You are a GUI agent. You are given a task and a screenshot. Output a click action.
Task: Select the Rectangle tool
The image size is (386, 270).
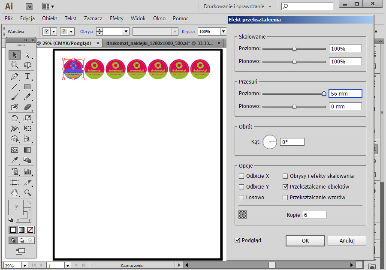click(x=27, y=87)
